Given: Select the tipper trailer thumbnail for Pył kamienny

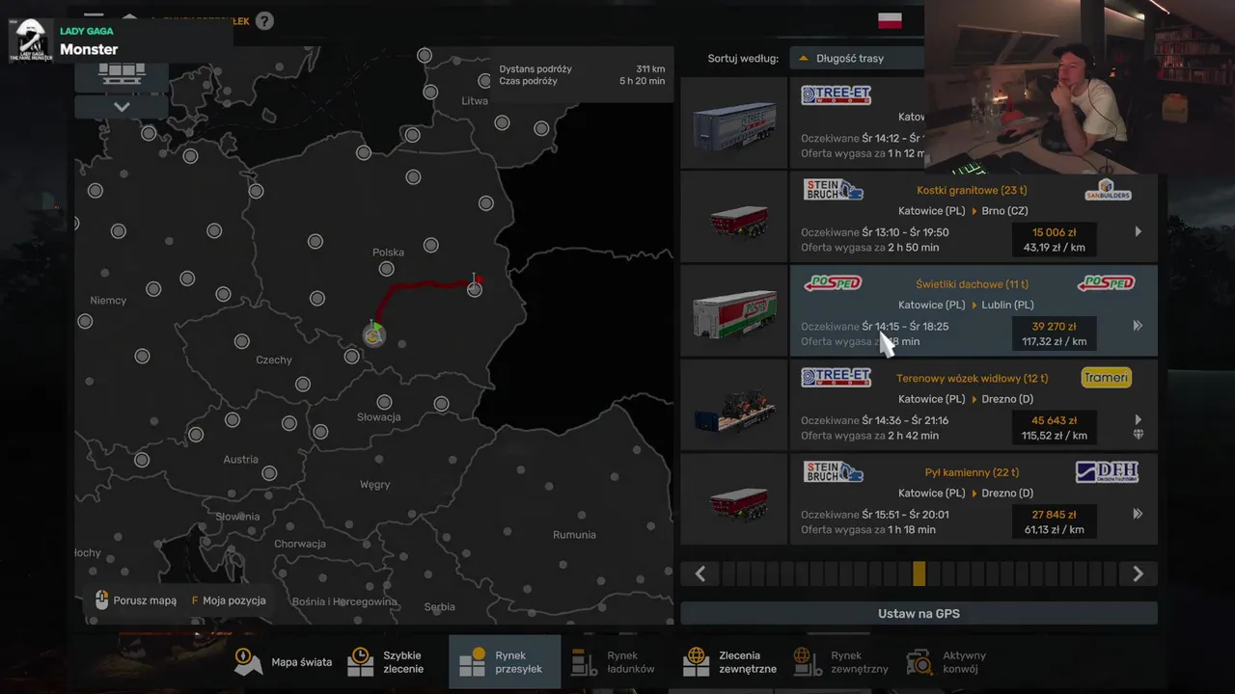Looking at the screenshot, I should 734,500.
